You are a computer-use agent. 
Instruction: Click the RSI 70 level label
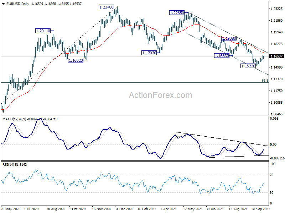pyautogui.click(x=271, y=175)
